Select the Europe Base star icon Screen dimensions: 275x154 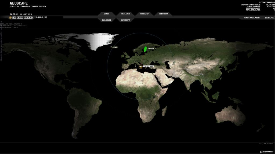tap(141, 66)
